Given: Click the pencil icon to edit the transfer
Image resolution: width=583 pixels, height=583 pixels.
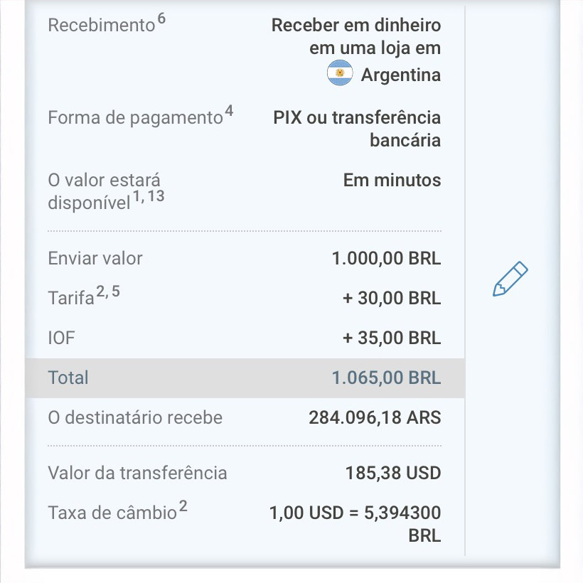Looking at the screenshot, I should (x=509, y=278).
